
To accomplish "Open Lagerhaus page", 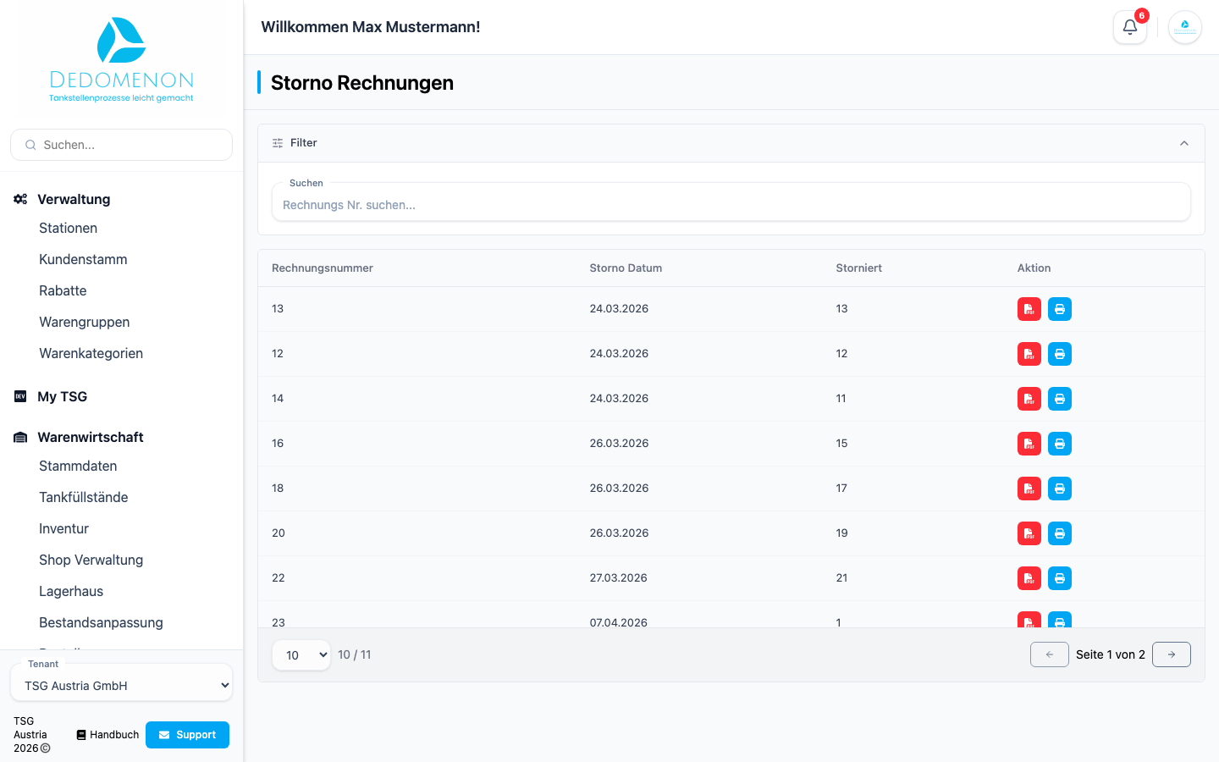I will coord(71,591).
